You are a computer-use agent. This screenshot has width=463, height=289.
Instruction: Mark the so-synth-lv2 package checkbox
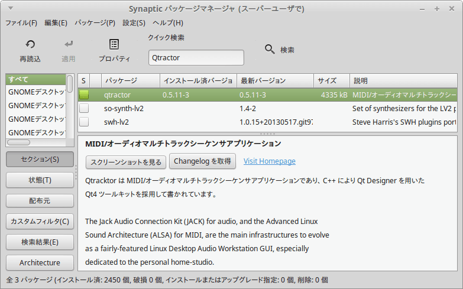click(84, 108)
